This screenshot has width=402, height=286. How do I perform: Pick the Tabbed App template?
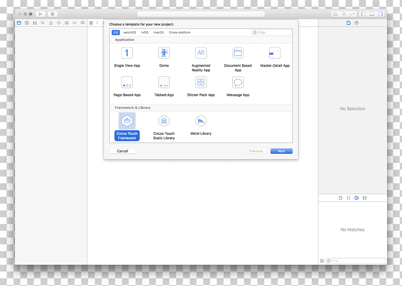pyautogui.click(x=164, y=86)
